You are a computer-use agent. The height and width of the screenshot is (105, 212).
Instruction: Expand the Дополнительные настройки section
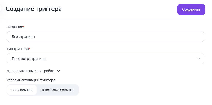click(33, 71)
